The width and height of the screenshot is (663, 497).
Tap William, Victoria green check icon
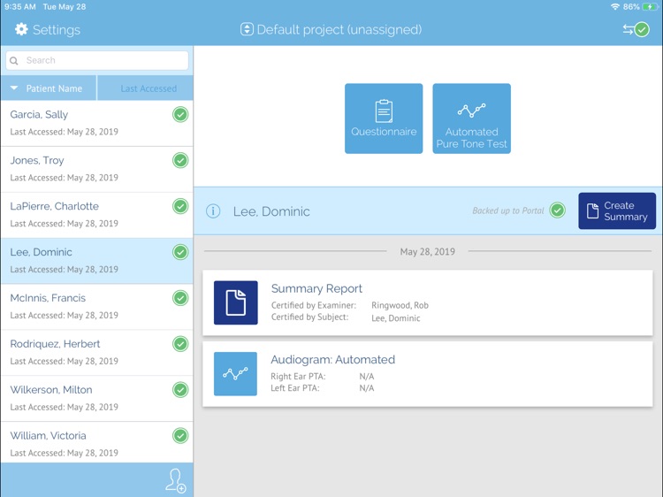click(180, 436)
